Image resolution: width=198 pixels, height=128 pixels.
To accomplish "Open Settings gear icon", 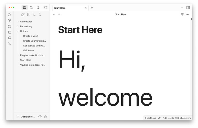I will 45,117.
